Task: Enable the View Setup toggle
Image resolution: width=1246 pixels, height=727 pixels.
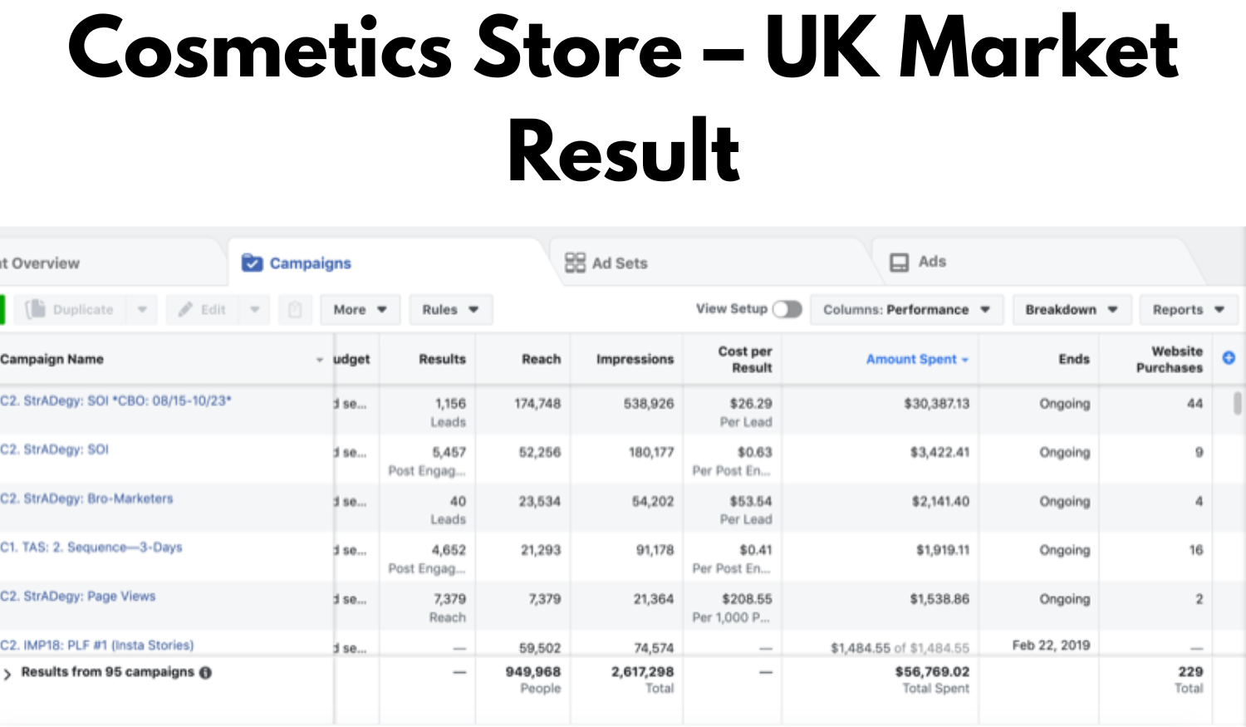Action: [788, 308]
